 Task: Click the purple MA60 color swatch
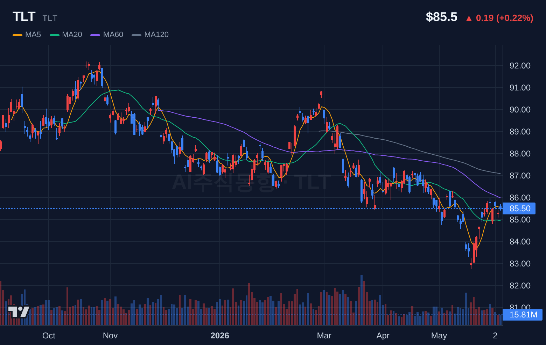coord(95,35)
